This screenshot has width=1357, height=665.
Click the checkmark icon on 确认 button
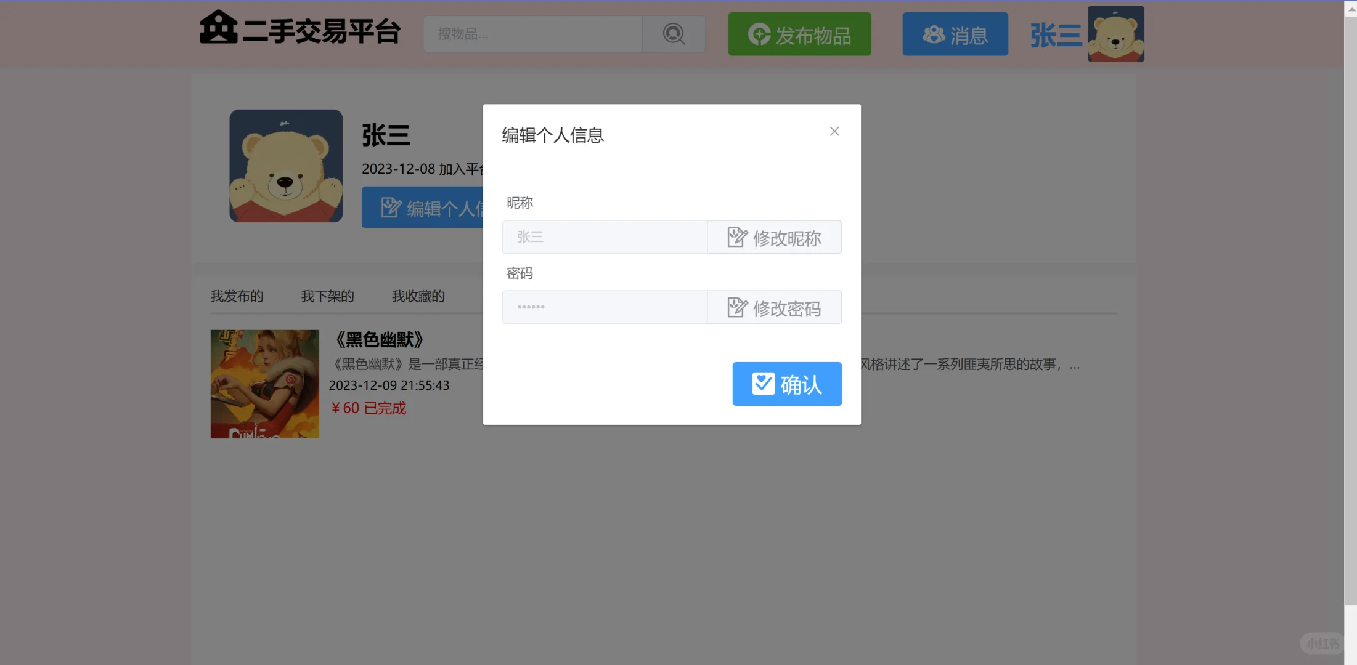[763, 383]
